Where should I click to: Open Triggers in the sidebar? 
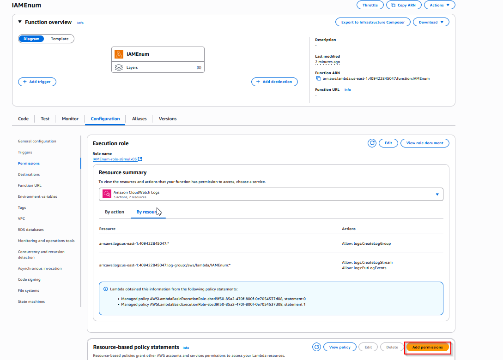25,152
